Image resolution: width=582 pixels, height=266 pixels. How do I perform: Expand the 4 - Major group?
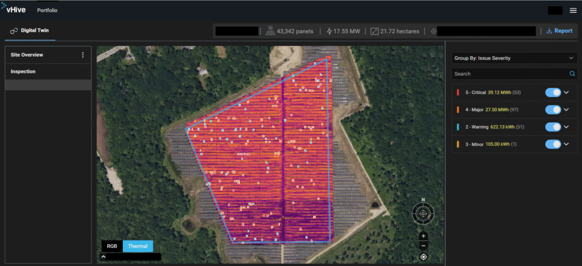[567, 109]
